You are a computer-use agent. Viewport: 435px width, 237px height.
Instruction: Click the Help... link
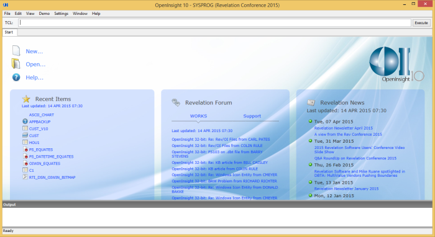click(x=34, y=78)
